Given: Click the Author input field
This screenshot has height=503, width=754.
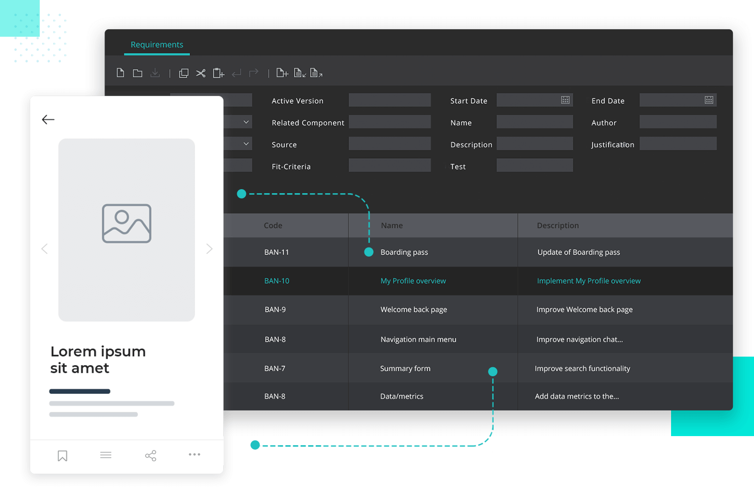Looking at the screenshot, I should tap(678, 122).
